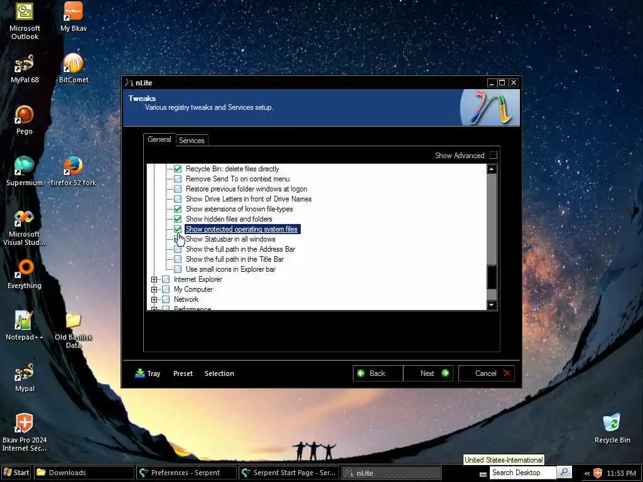Switch to Serpent Start Page taskbar window
The image size is (643, 482).
289,473
